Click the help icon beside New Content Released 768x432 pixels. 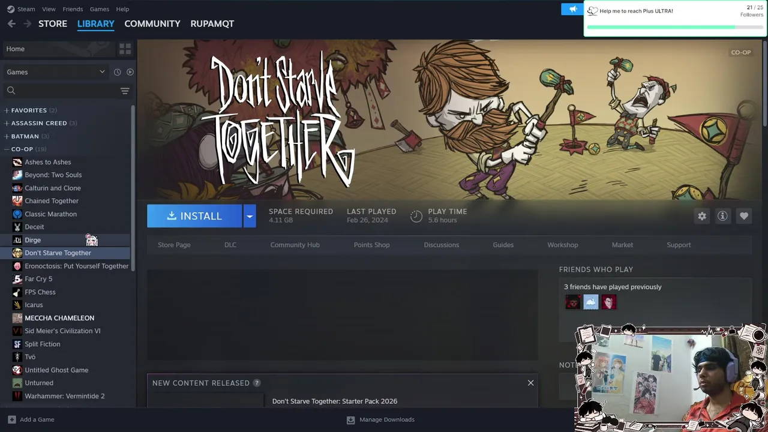pyautogui.click(x=257, y=383)
